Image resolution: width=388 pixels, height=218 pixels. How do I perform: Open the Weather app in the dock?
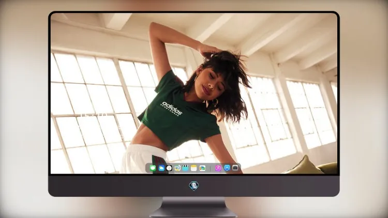pyautogui.click(x=161, y=168)
